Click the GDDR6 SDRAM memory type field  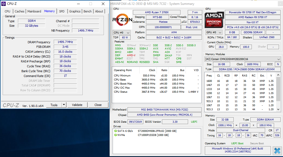coord(253,32)
